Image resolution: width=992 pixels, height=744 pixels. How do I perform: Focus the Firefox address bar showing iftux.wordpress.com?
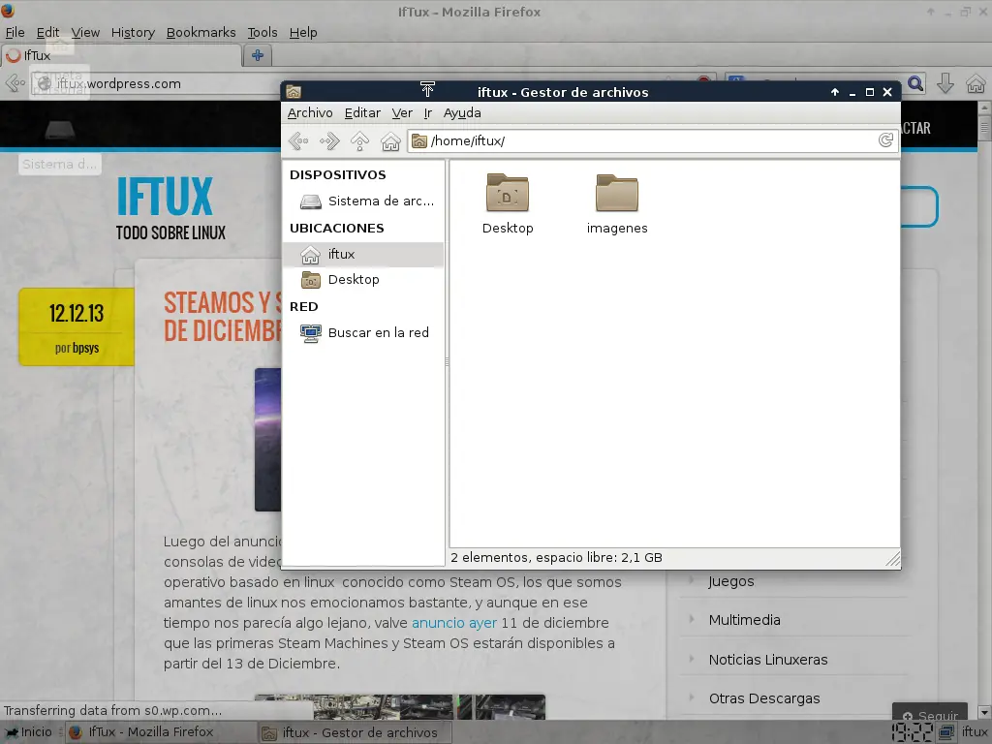(158, 83)
